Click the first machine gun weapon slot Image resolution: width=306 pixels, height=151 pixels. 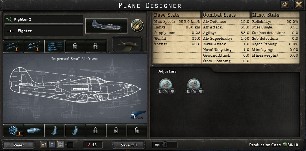[14, 46]
